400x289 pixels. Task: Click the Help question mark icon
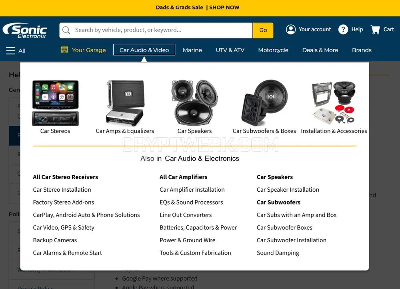[343, 30]
